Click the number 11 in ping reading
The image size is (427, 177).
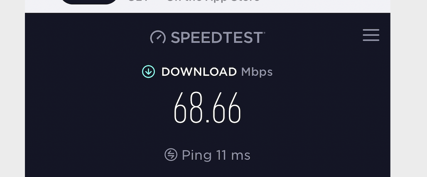(x=222, y=155)
